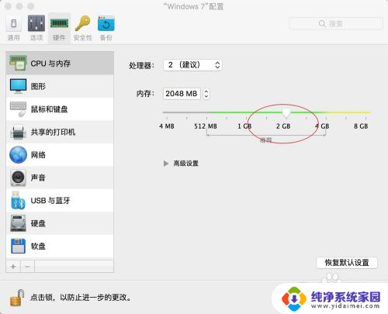The image size is (388, 314).
Task: Click the 8 GB slider label
Action: (361, 126)
